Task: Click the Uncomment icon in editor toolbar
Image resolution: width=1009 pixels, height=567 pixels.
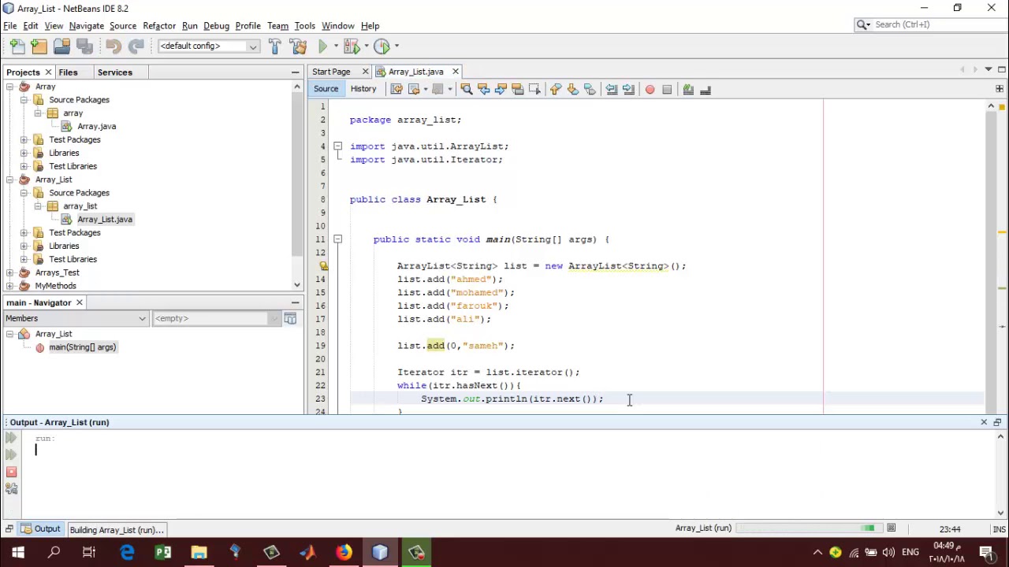Action: point(706,89)
